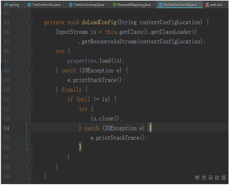Collapse the if block at line 51
Screen dimensions: 230x185
click(30, 99)
